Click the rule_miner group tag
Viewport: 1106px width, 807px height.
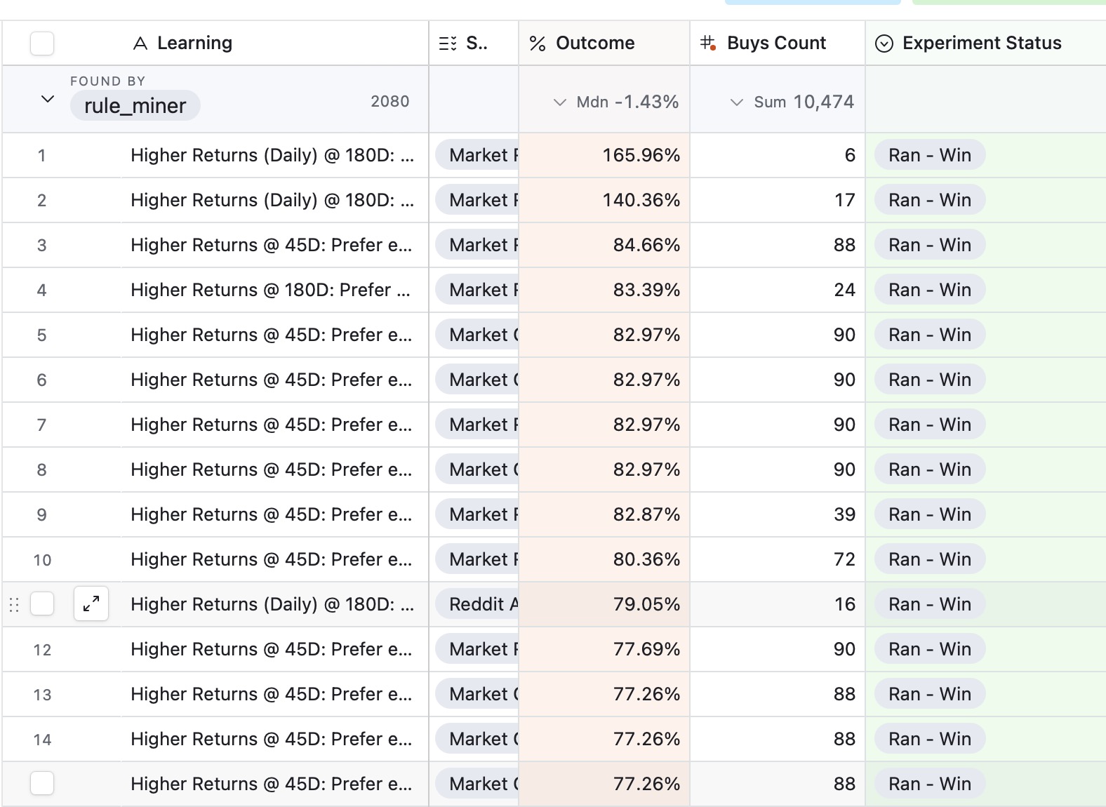coord(135,106)
